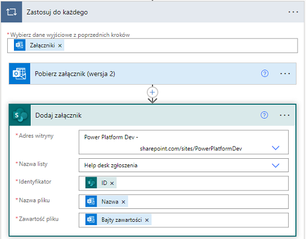Open help for Dodaj załącznik action
306x239 pixels.
(264, 115)
